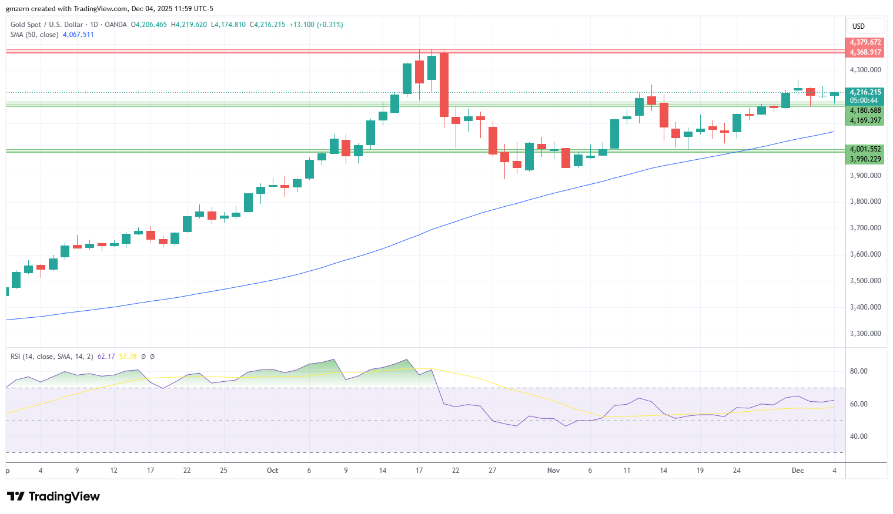The width and height of the screenshot is (893, 514).
Task: Click the 3,900.000 price axis tick
Action: [x=865, y=176]
